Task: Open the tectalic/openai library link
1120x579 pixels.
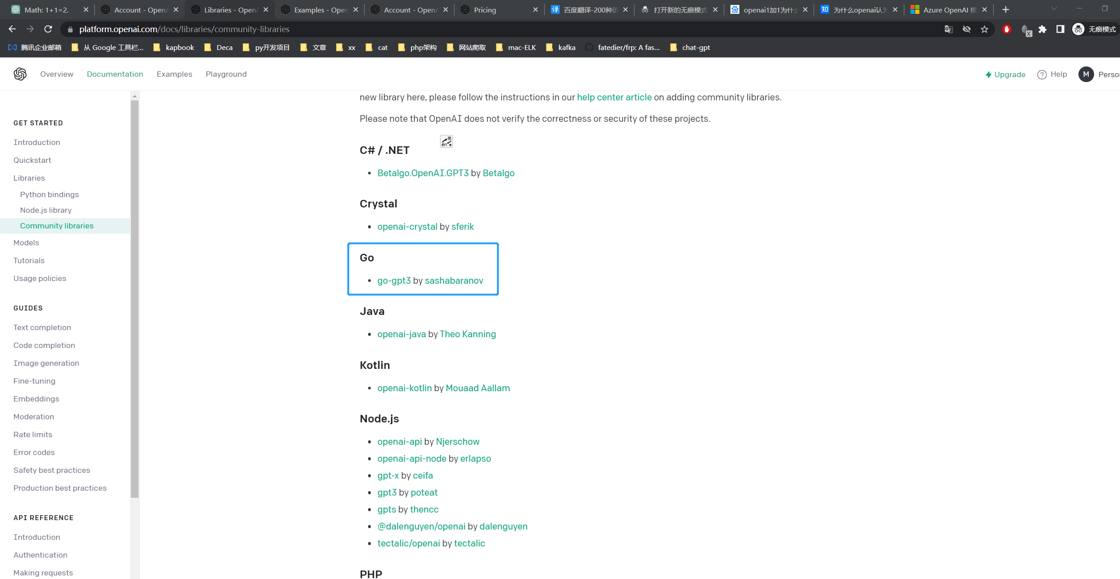Action: [x=408, y=543]
